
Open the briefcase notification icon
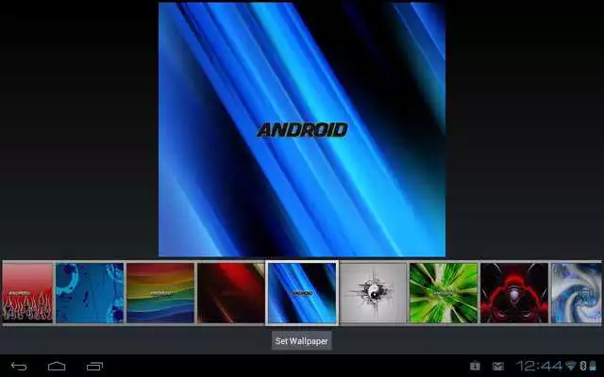click(475, 366)
